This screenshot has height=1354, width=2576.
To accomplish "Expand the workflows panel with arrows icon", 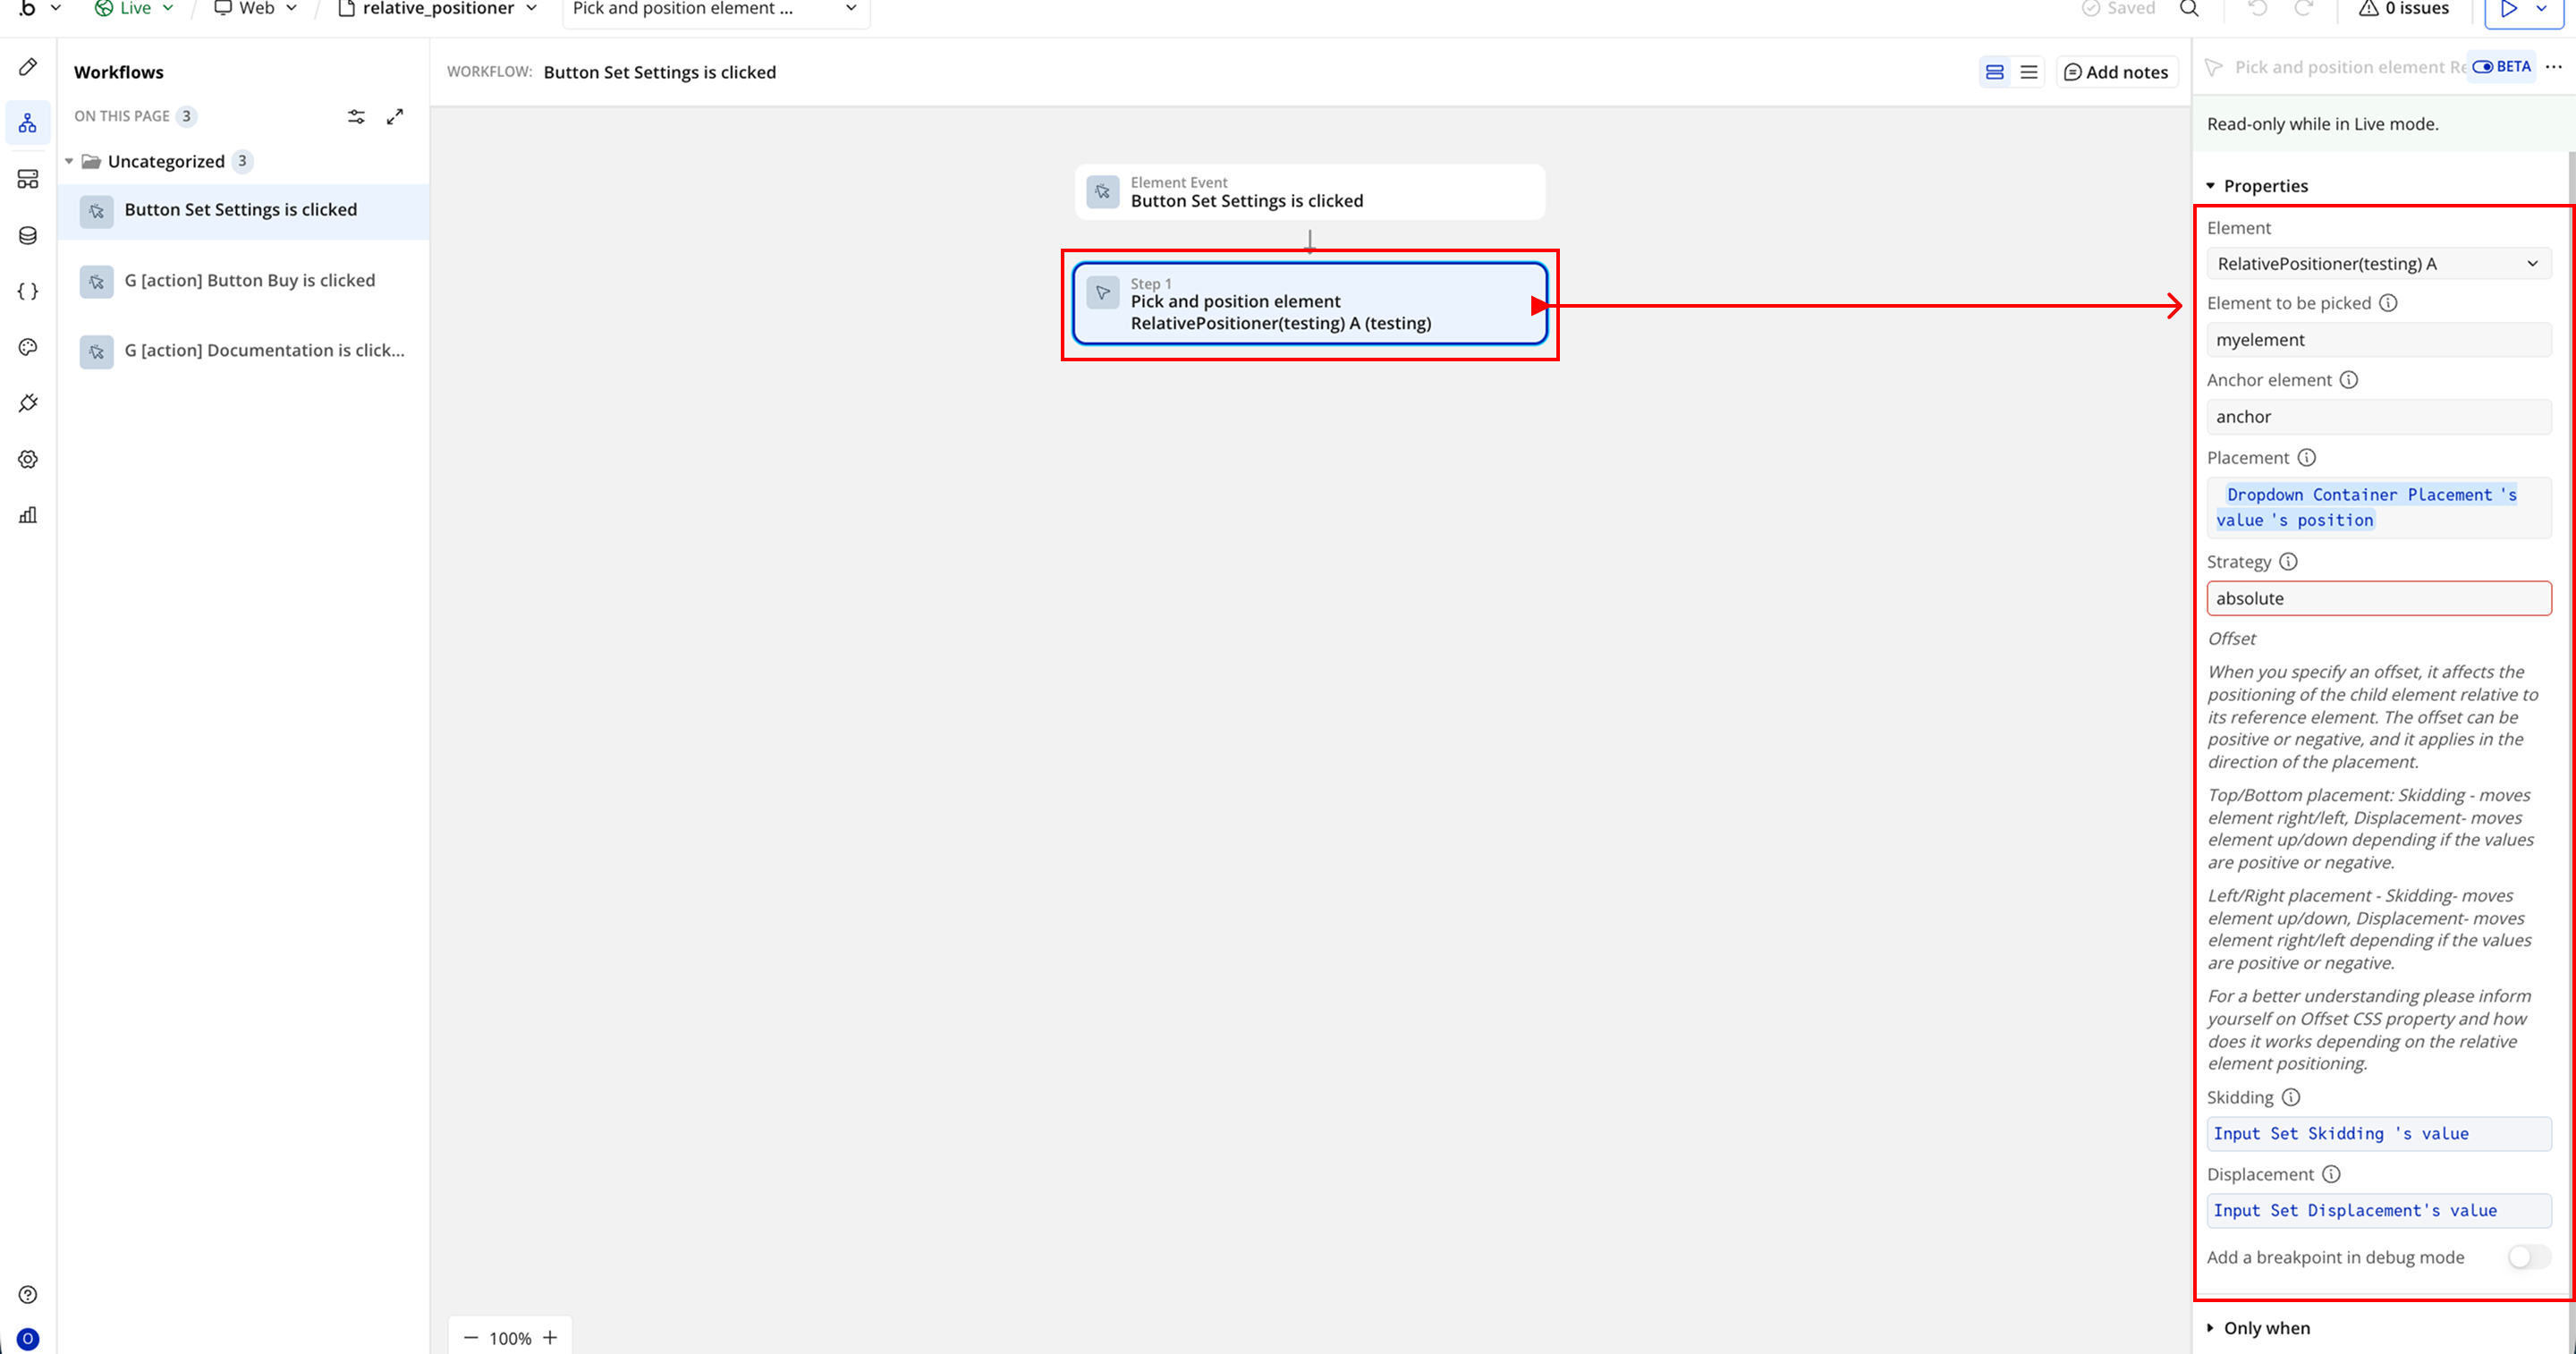I will coord(395,116).
